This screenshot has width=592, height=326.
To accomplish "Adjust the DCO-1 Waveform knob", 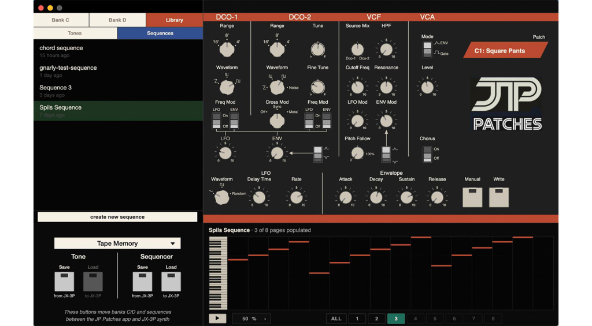I will click(x=227, y=88).
